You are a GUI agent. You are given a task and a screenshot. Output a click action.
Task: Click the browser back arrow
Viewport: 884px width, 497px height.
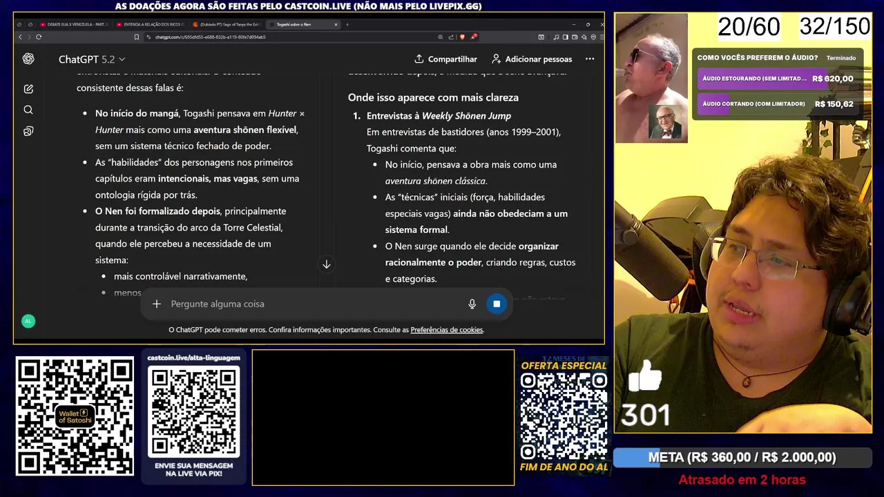click(x=20, y=37)
